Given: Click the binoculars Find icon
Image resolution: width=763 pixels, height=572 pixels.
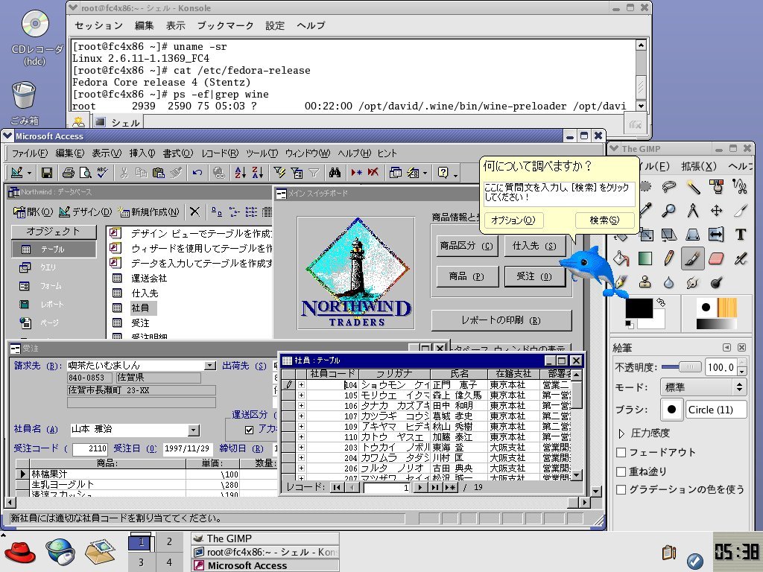Looking at the screenshot, I should pos(335,173).
